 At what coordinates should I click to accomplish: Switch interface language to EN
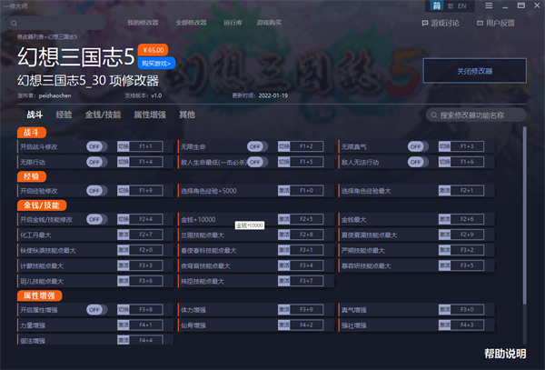(x=461, y=6)
